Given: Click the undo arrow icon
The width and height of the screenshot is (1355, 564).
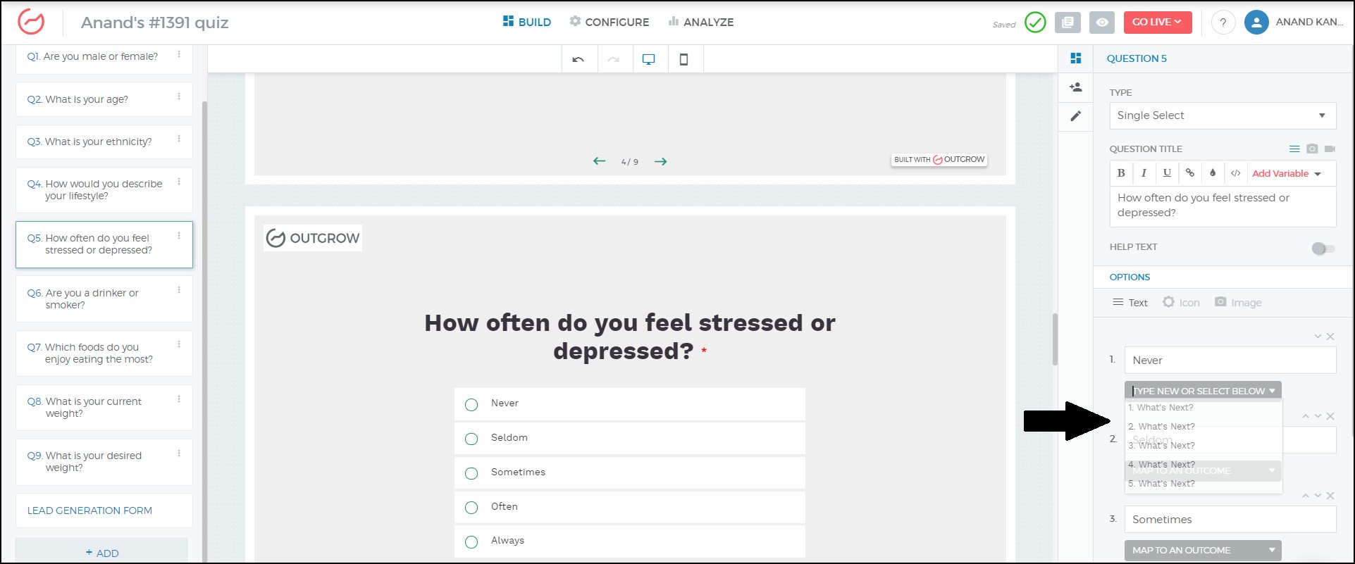Looking at the screenshot, I should 578,60.
